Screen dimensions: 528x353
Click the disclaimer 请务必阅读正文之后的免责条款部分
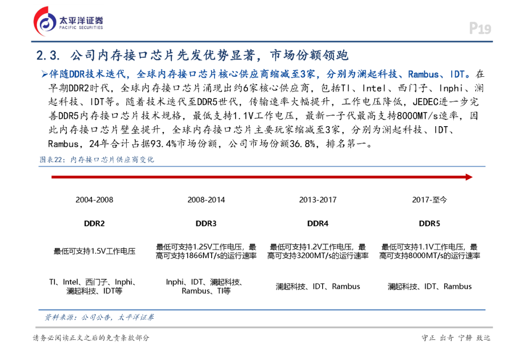91,338
